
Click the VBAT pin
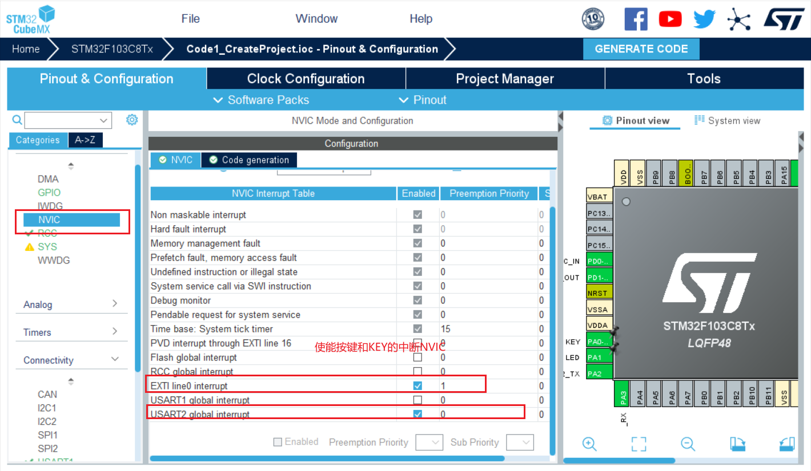(x=599, y=197)
